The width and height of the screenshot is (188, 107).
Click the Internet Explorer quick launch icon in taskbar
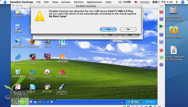point(48,102)
